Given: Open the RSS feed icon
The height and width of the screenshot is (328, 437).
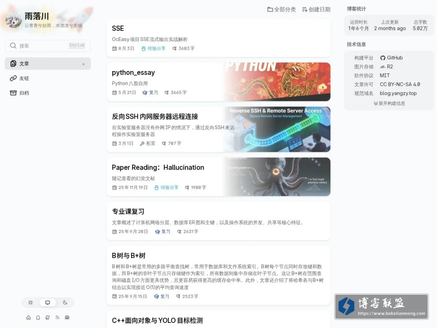Looking at the screenshot, I should click(57, 317).
